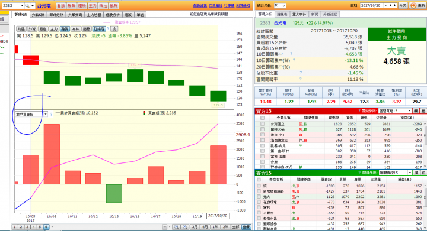Screen dimensions: 427x231
Task: Switch to the 分點K線 tab
Action: coord(37,15)
